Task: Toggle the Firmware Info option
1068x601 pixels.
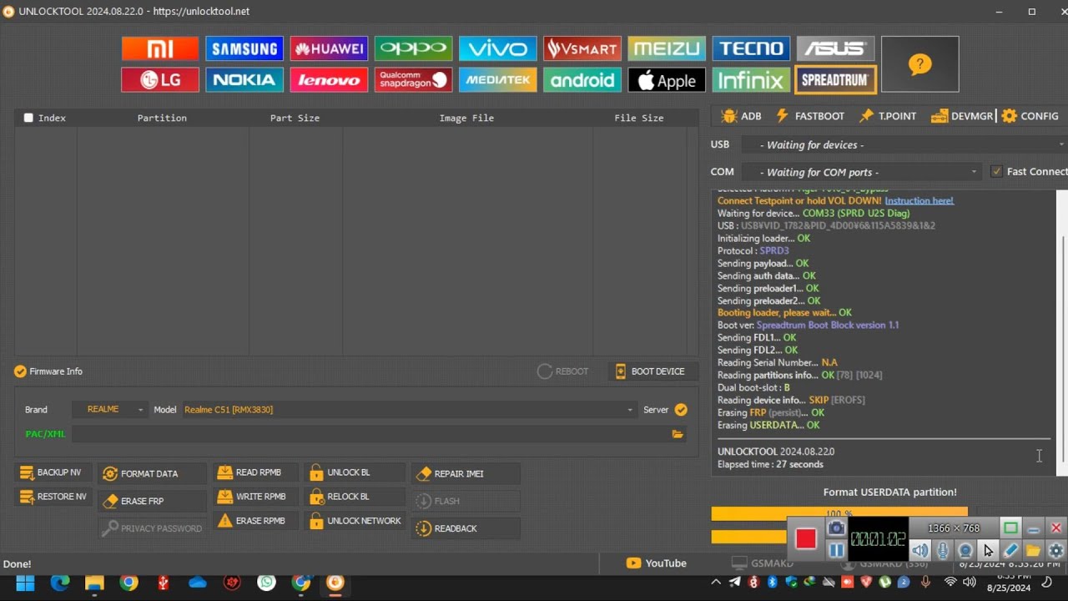Action: [x=21, y=371]
